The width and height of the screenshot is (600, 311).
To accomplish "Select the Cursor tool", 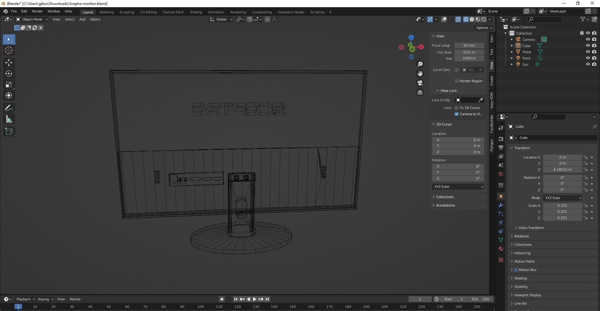I will coord(9,50).
